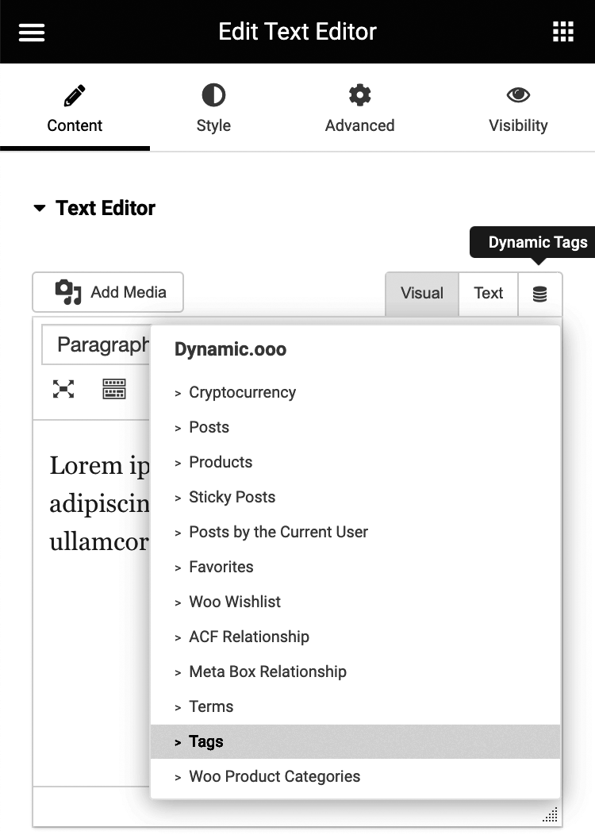Viewport: 595px width, 835px height.
Task: Click the Style half-circle icon
Action: [x=213, y=94]
